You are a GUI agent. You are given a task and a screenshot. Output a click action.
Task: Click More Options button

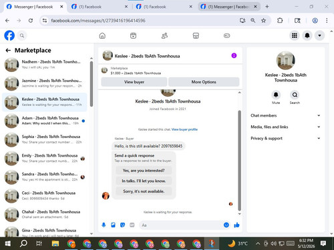pos(204,82)
